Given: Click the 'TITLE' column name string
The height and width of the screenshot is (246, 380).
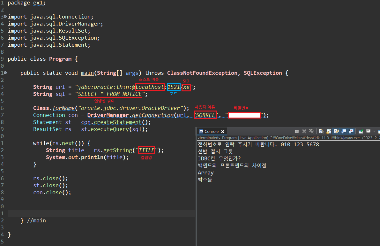Looking at the screenshot, I should pos(146,150).
